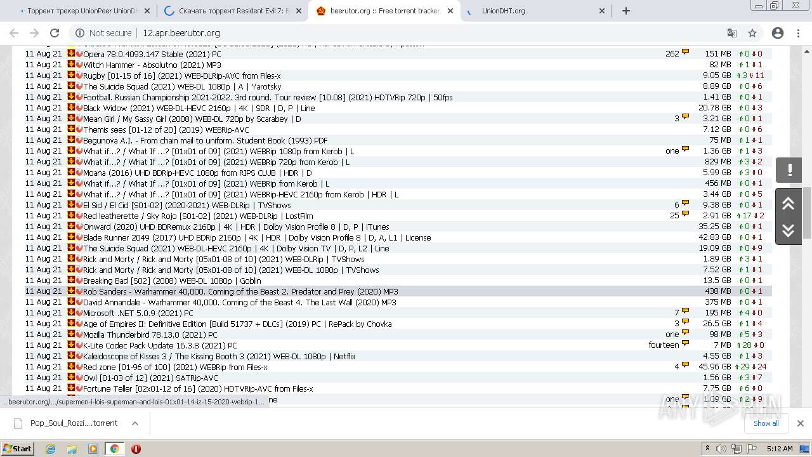Switch to the Resident Evil 7 torrent tab
Screen dimensions: 812x457
(232, 11)
